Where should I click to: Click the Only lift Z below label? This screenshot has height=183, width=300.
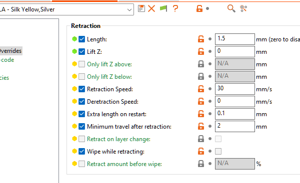[x=109, y=77]
